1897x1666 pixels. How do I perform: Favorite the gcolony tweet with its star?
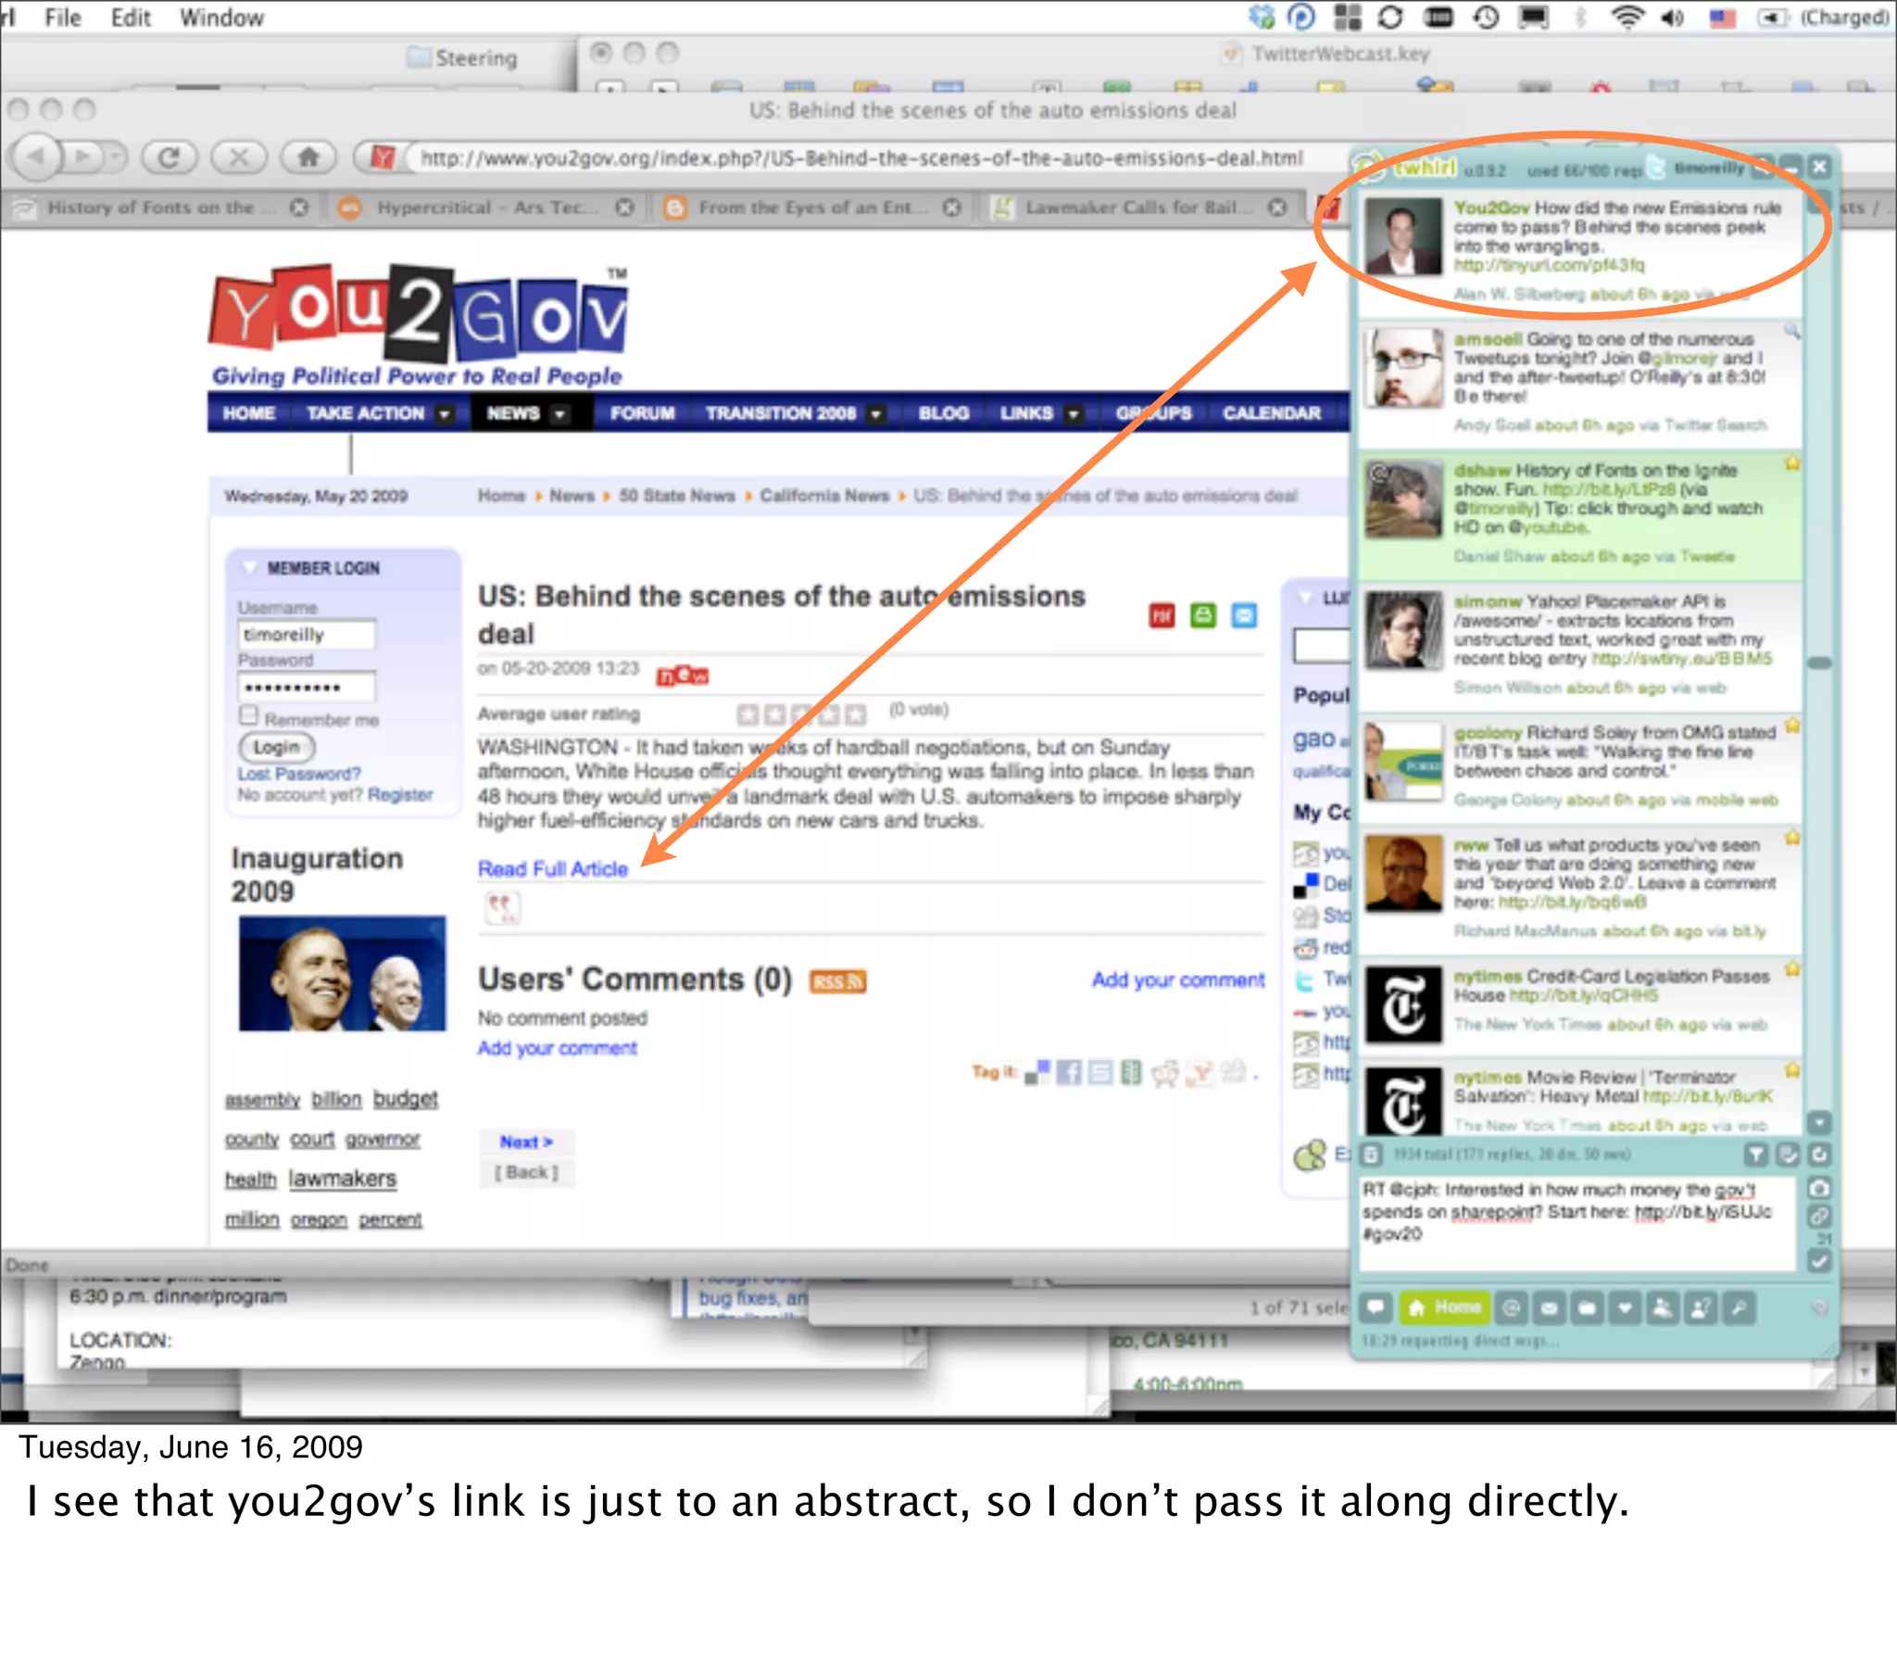(x=1792, y=726)
